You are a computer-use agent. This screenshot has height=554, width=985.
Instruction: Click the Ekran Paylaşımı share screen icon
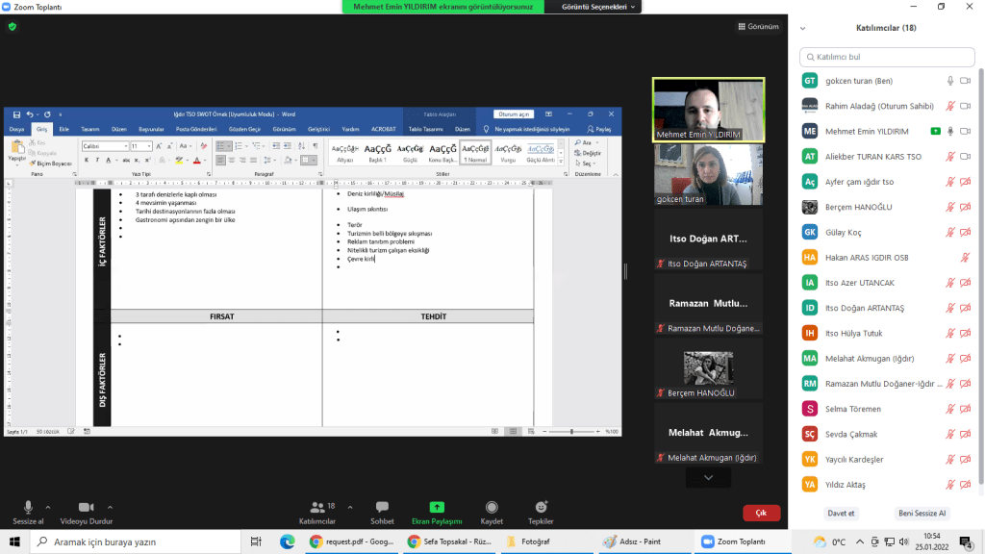pyautogui.click(x=437, y=508)
